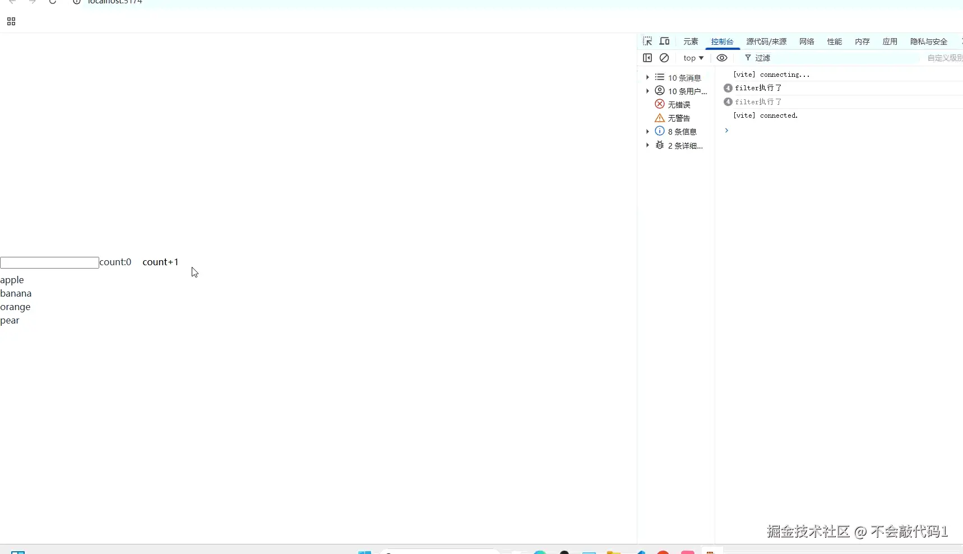Click the browser forward arrow button
Image resolution: width=963 pixels, height=554 pixels.
tap(33, 2)
